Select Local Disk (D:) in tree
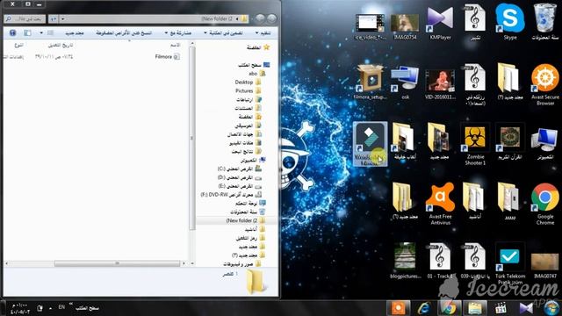 (240, 177)
